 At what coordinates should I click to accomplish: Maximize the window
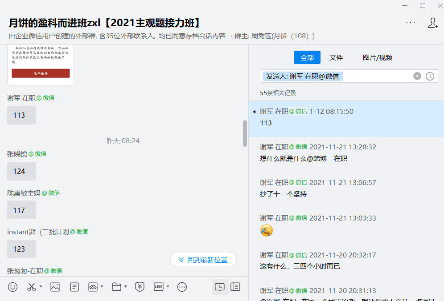click(423, 6)
